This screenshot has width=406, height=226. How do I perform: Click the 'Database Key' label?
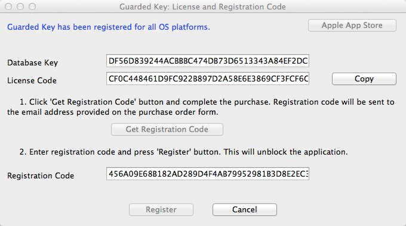[33, 62]
